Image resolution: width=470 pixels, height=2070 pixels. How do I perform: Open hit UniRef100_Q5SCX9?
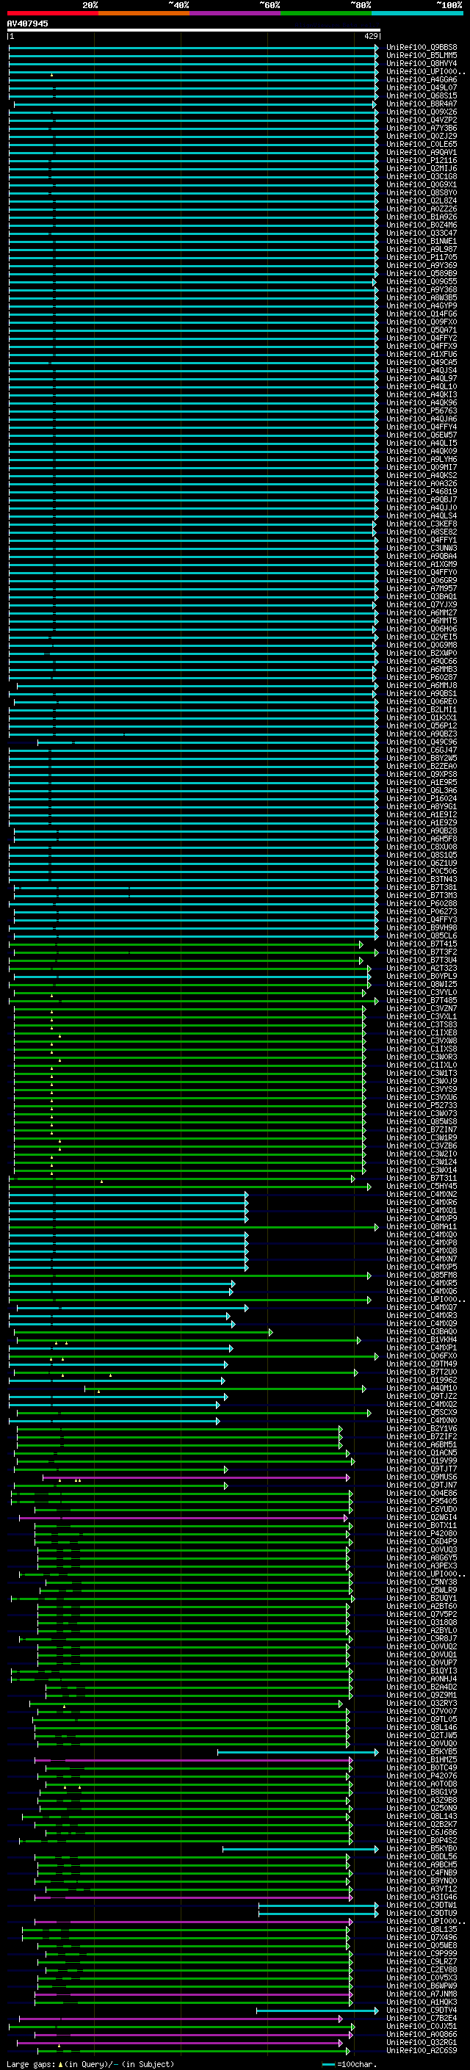tap(422, 1412)
